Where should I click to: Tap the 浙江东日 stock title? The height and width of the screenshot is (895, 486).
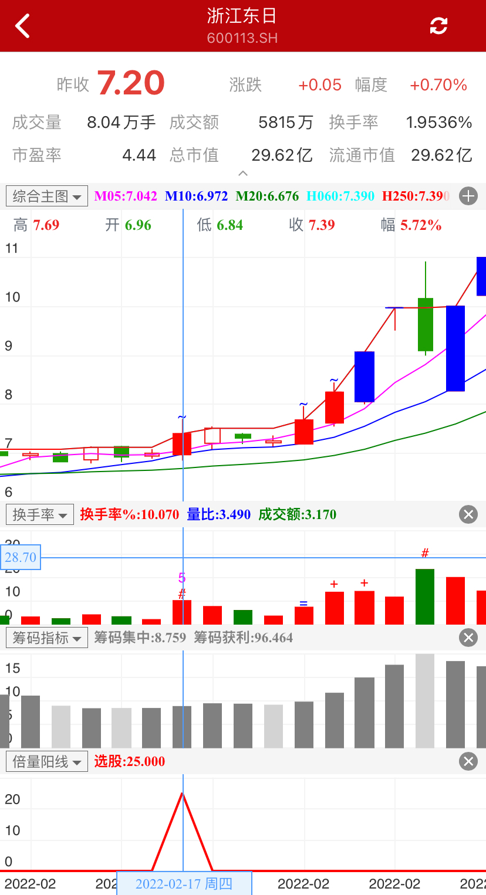242,16
